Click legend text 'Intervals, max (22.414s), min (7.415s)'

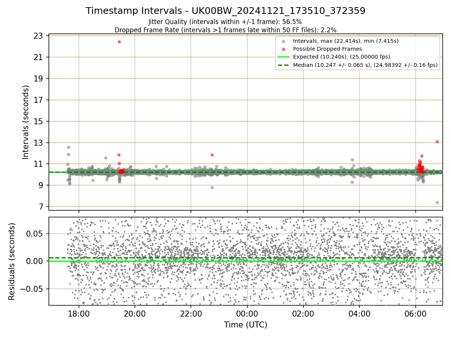click(x=346, y=41)
